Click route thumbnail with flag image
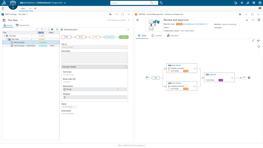Image resolution: width=263 pixels, height=148 pixels. pos(154,25)
